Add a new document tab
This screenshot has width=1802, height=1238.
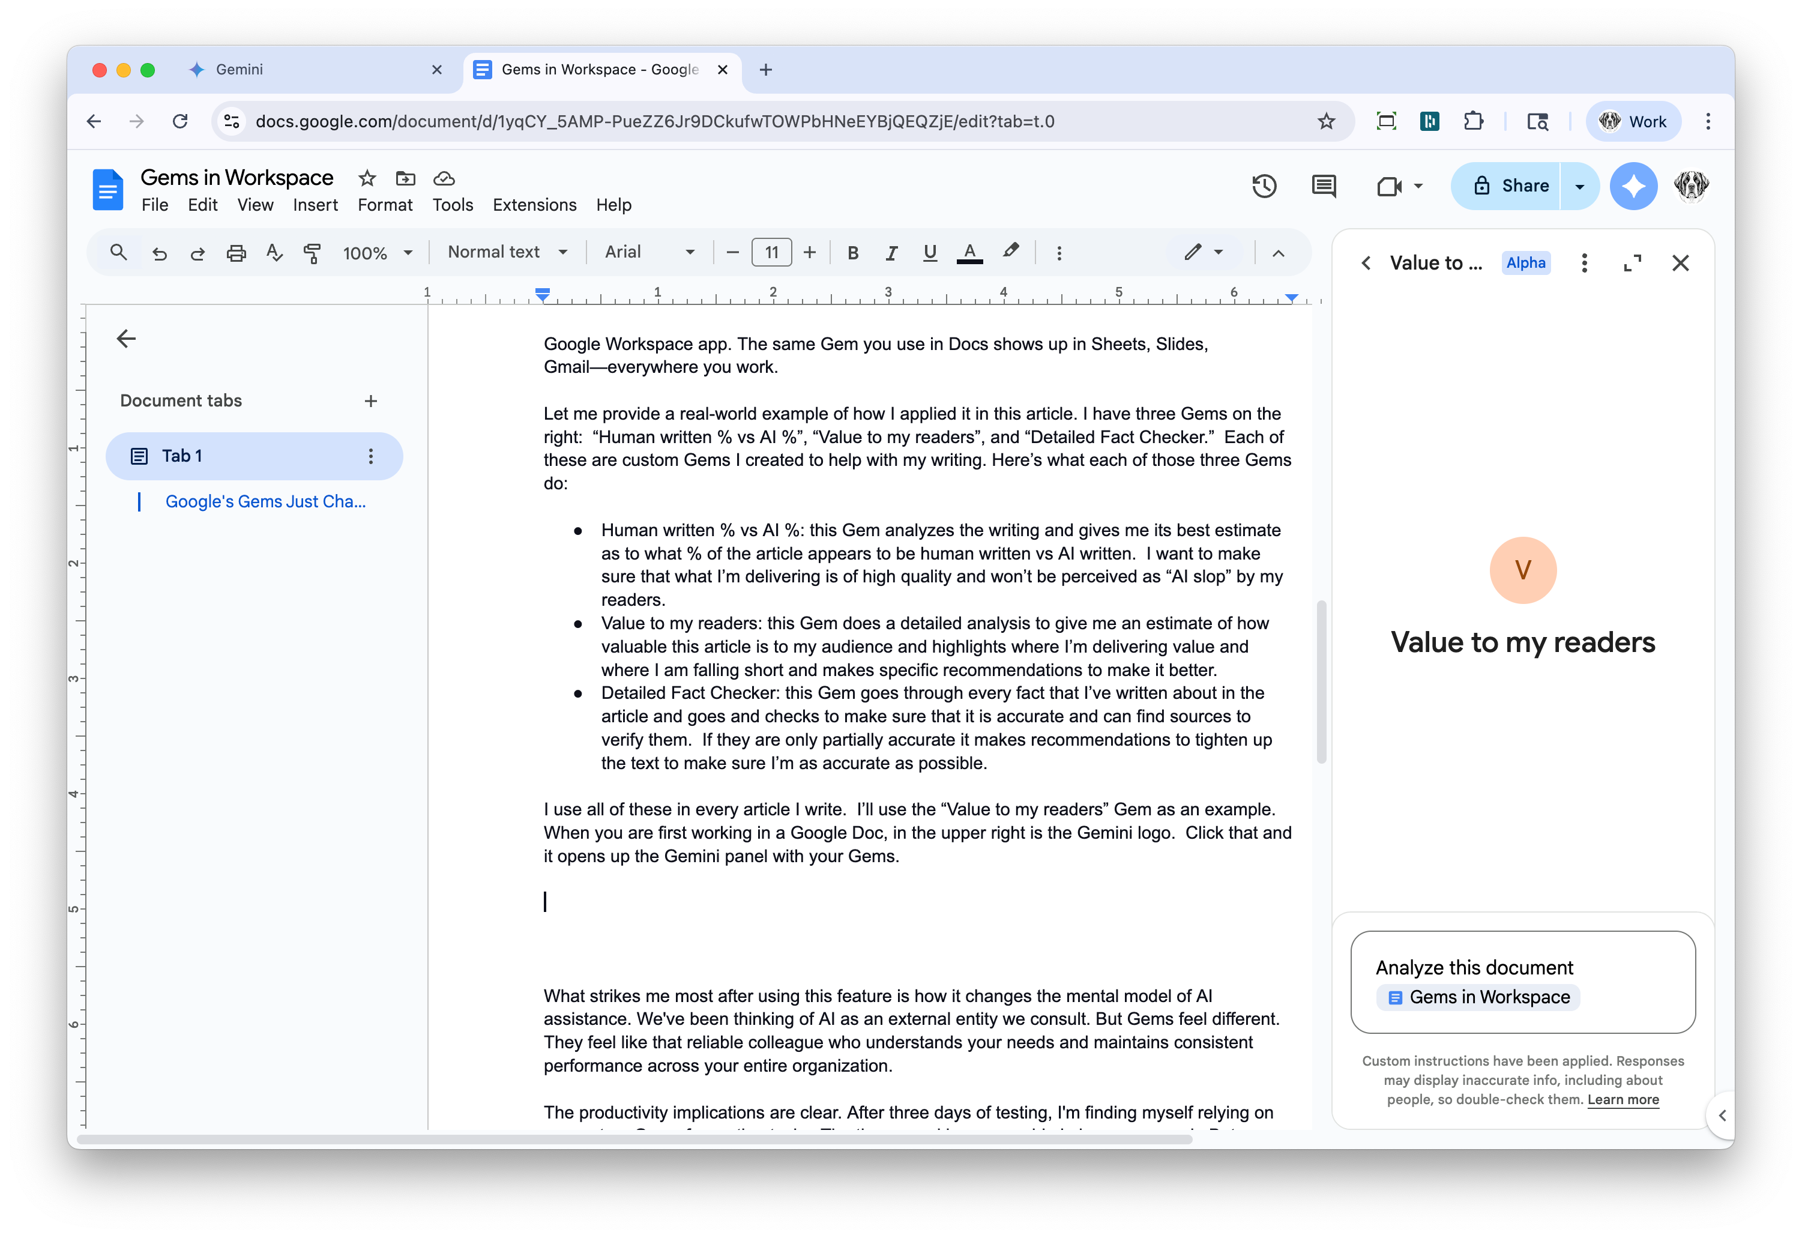tap(370, 401)
